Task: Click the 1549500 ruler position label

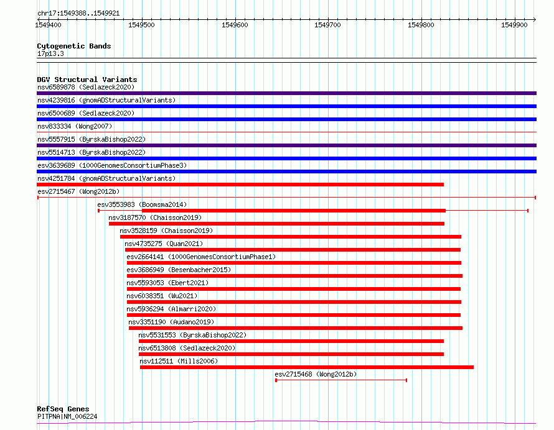Action: pos(141,25)
